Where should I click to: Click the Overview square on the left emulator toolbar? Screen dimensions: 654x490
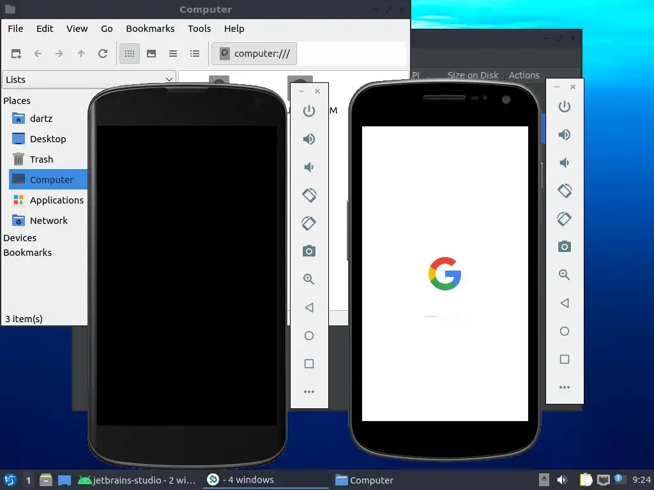tap(309, 364)
